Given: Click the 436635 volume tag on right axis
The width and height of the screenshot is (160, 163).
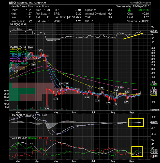Looking at the screenshot, I should (x=155, y=110).
